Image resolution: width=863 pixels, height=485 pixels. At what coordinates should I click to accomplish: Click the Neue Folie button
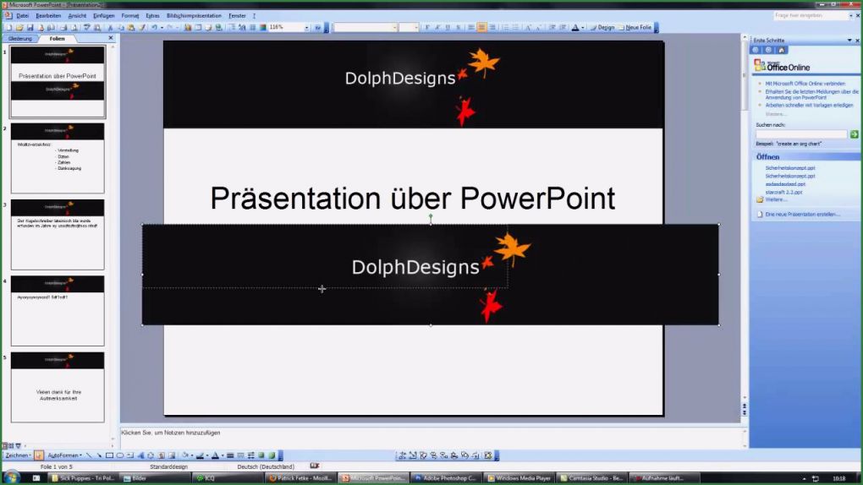(635, 28)
